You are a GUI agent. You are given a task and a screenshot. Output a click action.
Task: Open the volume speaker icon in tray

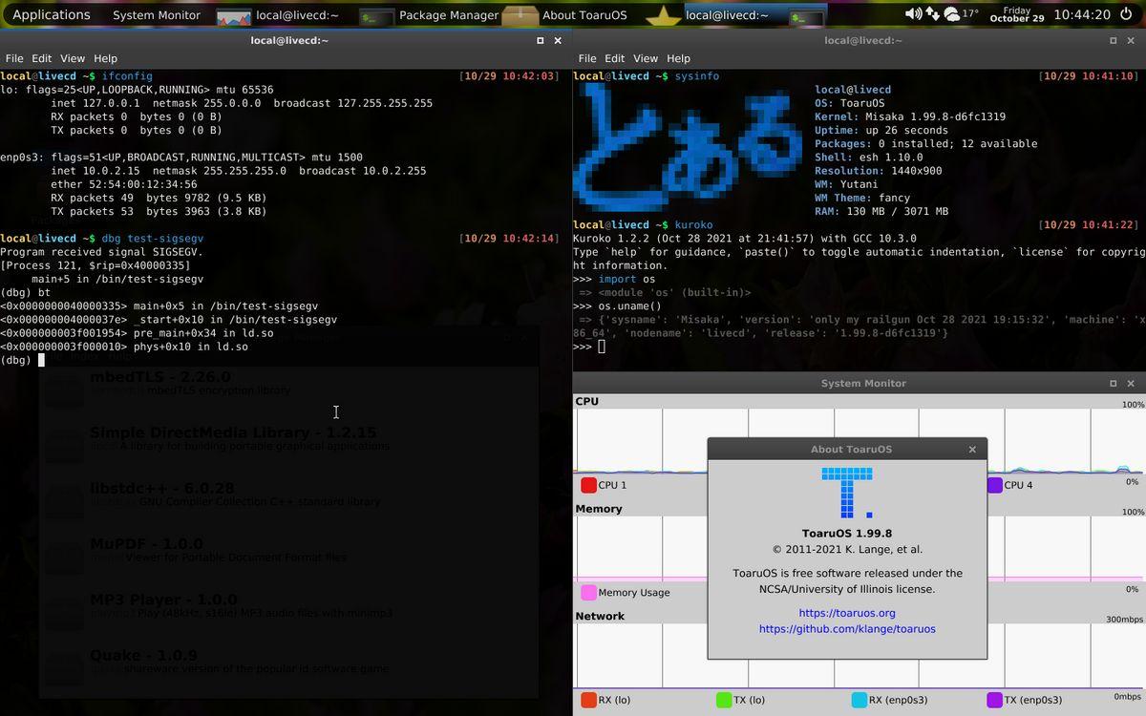click(913, 14)
